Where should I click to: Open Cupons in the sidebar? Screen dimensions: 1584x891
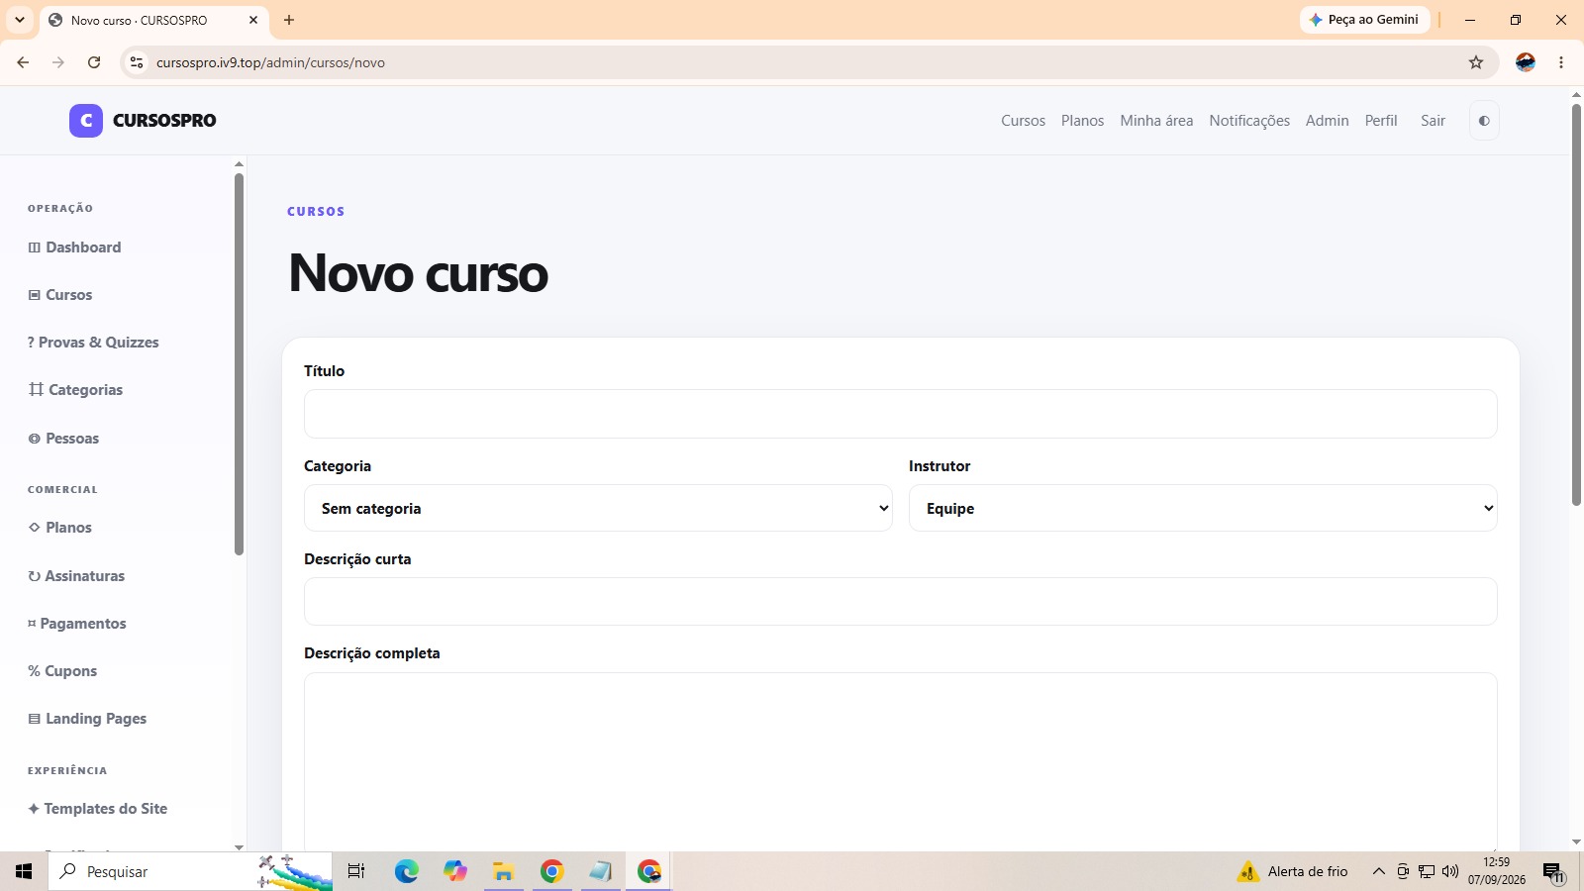[62, 671]
